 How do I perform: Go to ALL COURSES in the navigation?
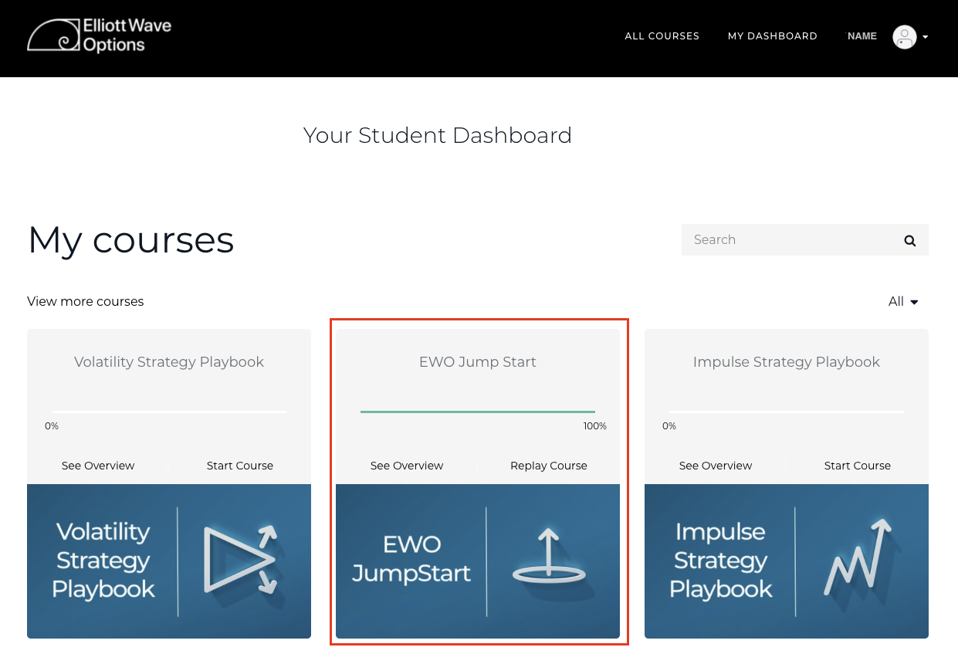(662, 36)
